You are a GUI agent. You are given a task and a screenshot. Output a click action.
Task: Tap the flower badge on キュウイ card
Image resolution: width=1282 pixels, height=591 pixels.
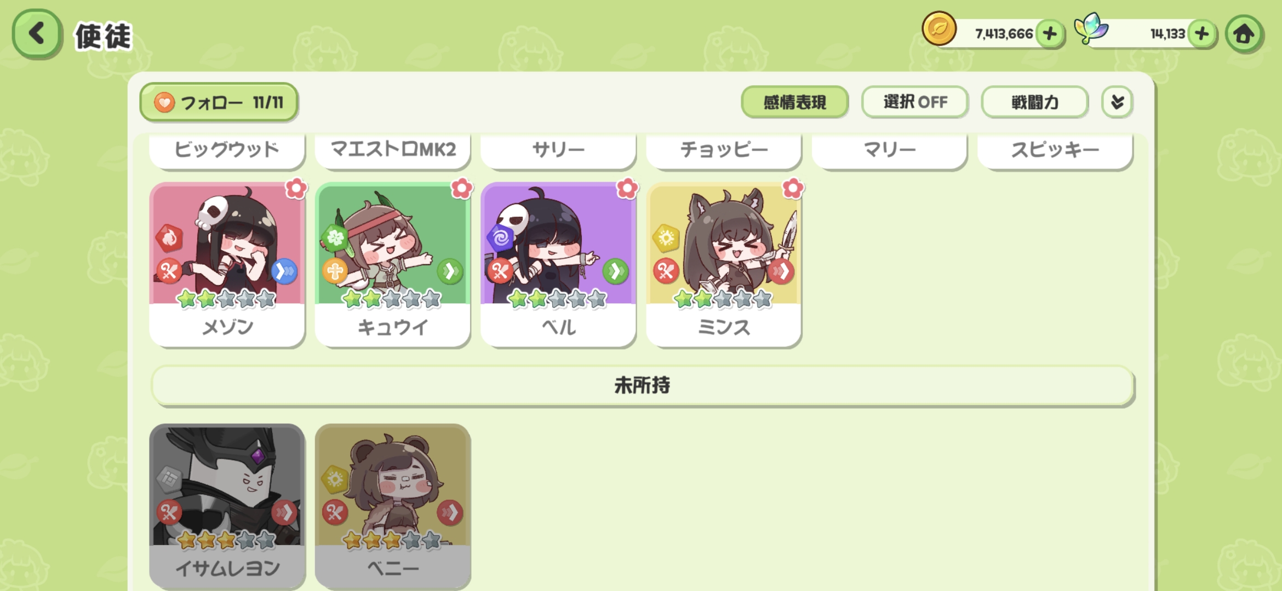462,188
